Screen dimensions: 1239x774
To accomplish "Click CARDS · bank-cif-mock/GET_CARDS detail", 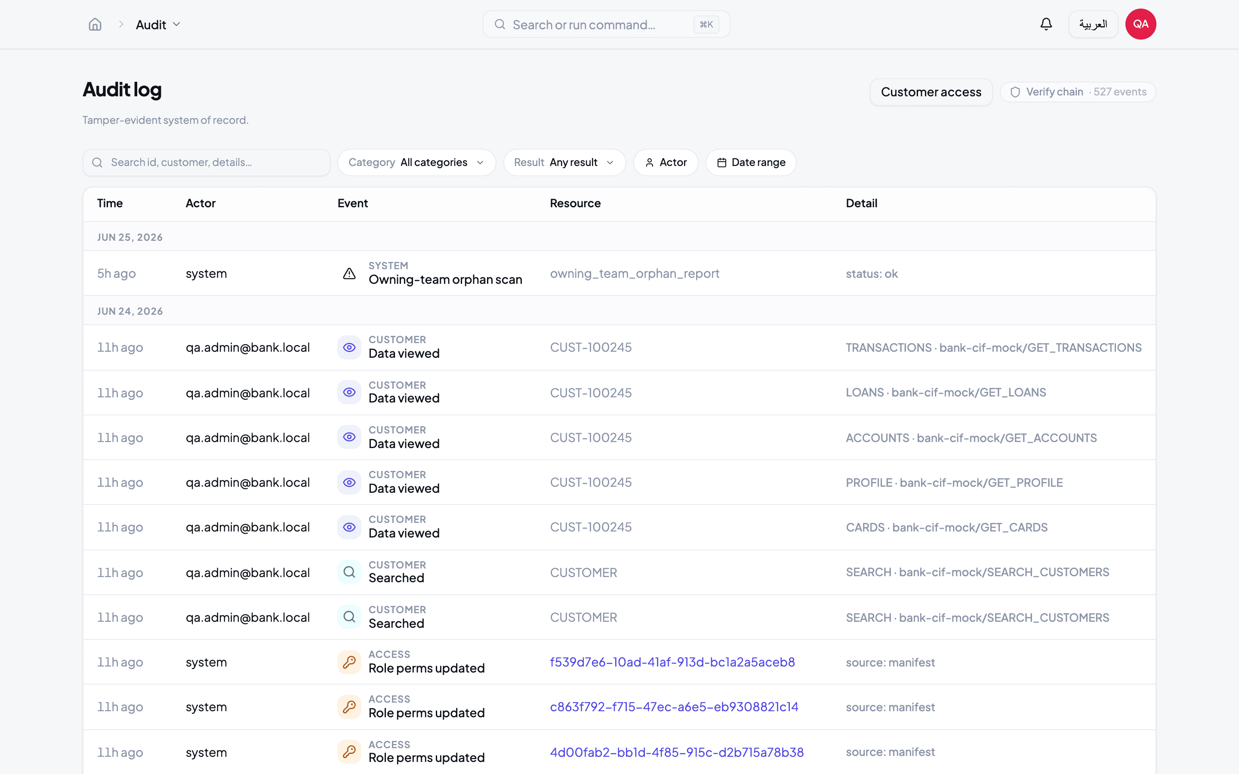I will click(x=946, y=527).
